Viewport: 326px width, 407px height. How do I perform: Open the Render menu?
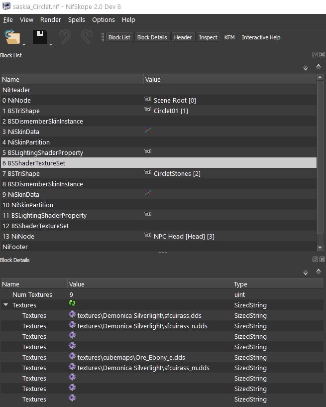click(51, 20)
